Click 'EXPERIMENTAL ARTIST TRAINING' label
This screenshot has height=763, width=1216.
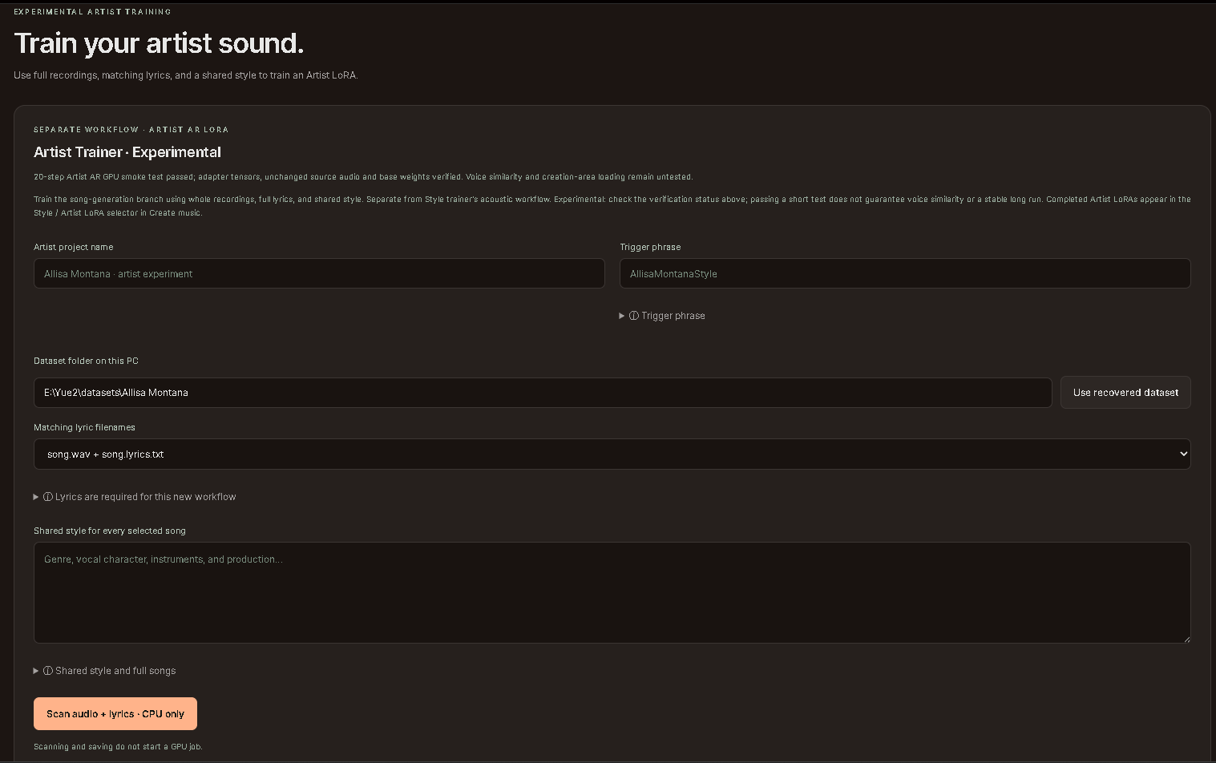92,12
